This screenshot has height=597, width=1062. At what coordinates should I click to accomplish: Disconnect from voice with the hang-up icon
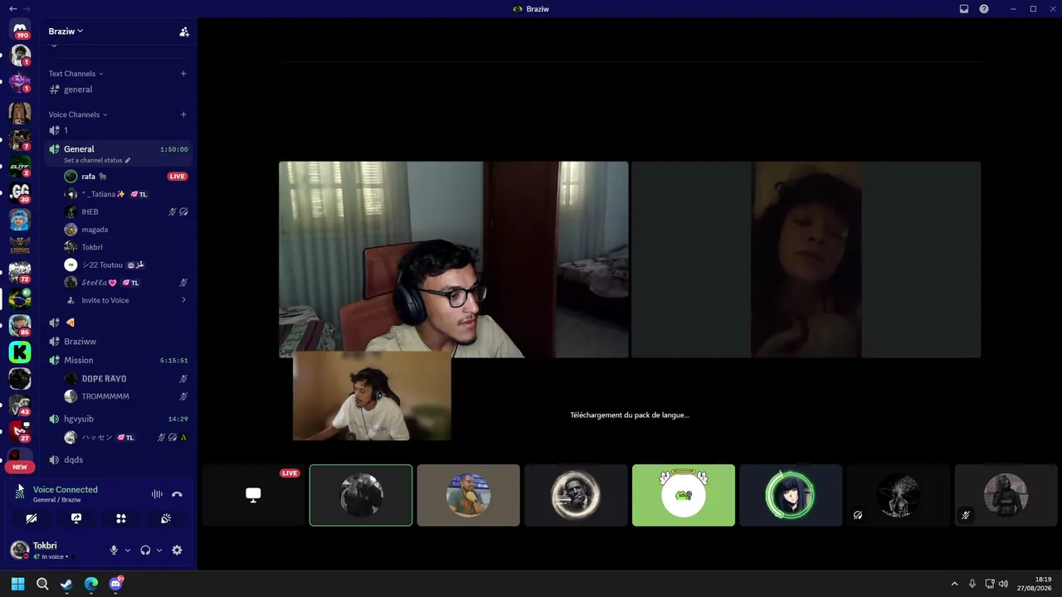click(x=177, y=494)
